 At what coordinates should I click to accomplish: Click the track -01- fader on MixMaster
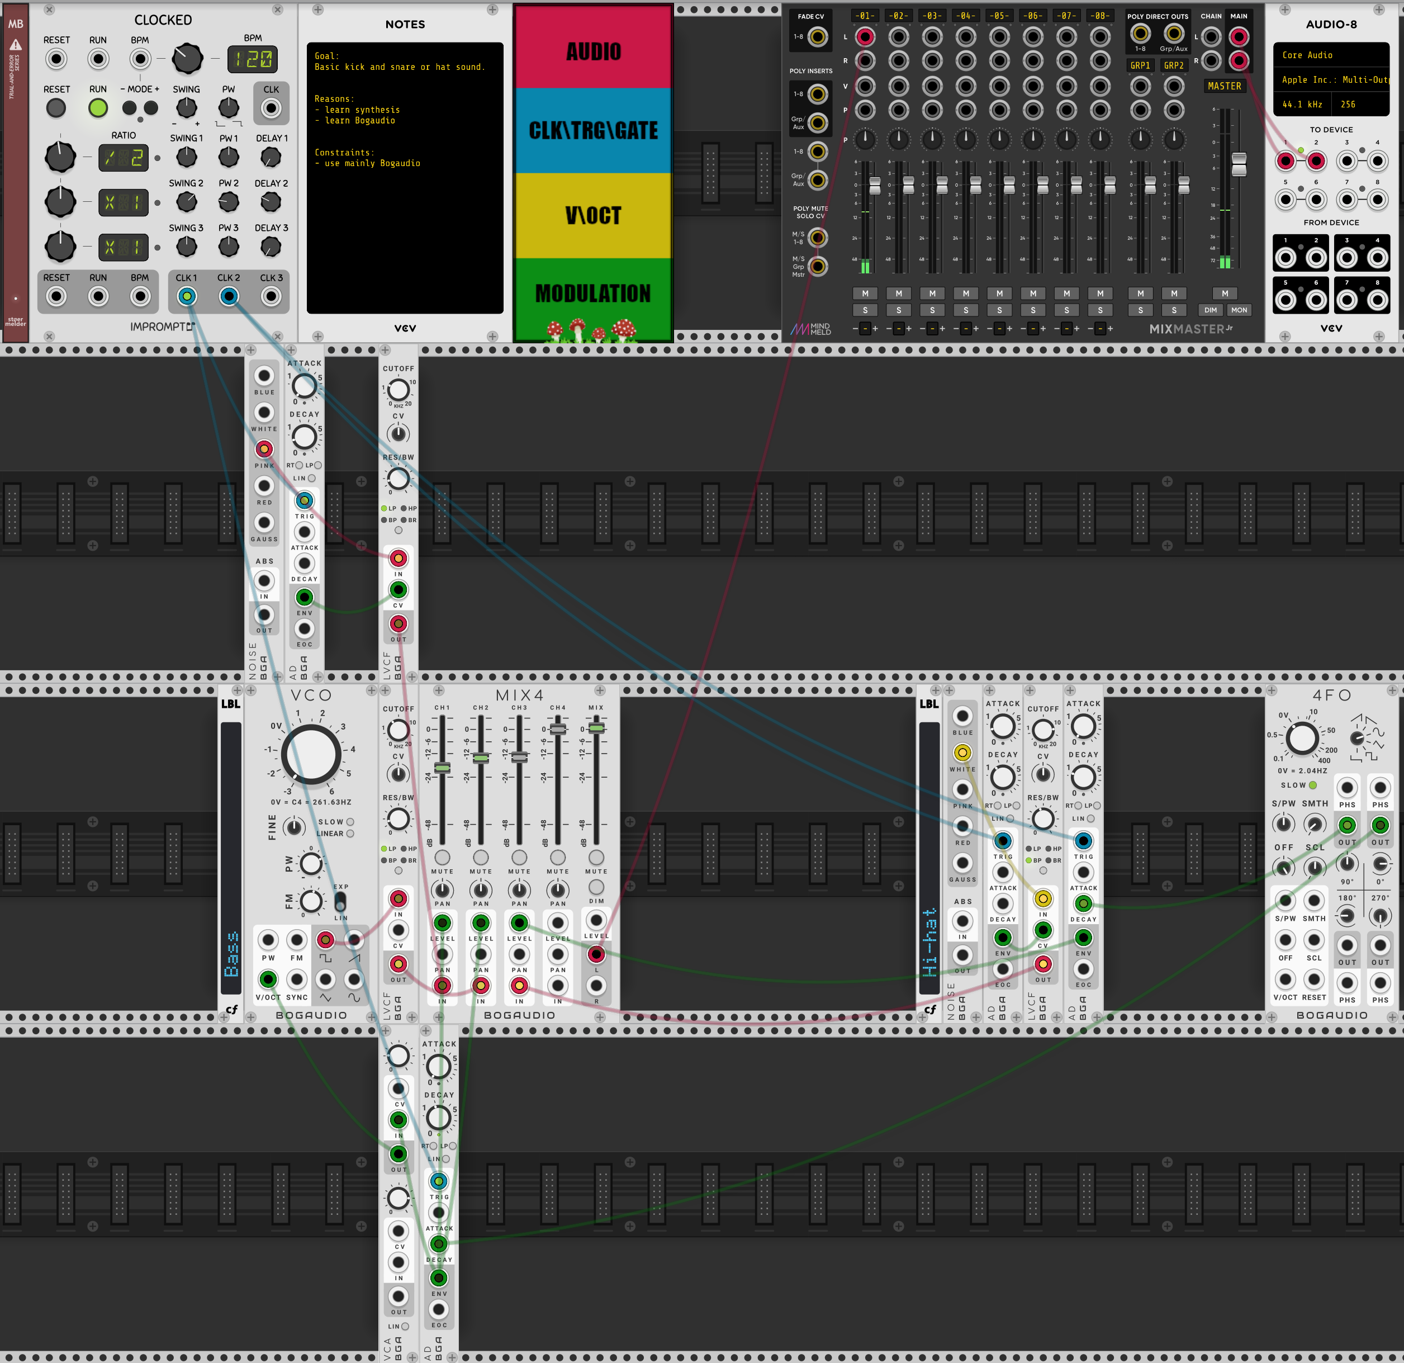coord(875,186)
